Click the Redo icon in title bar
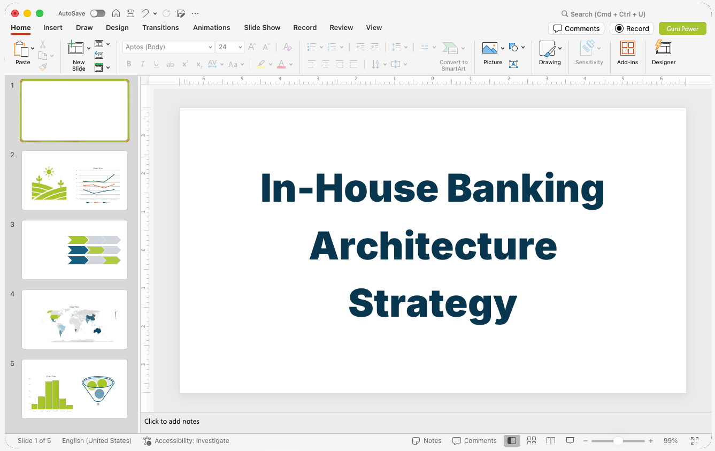715x451 pixels. point(166,13)
